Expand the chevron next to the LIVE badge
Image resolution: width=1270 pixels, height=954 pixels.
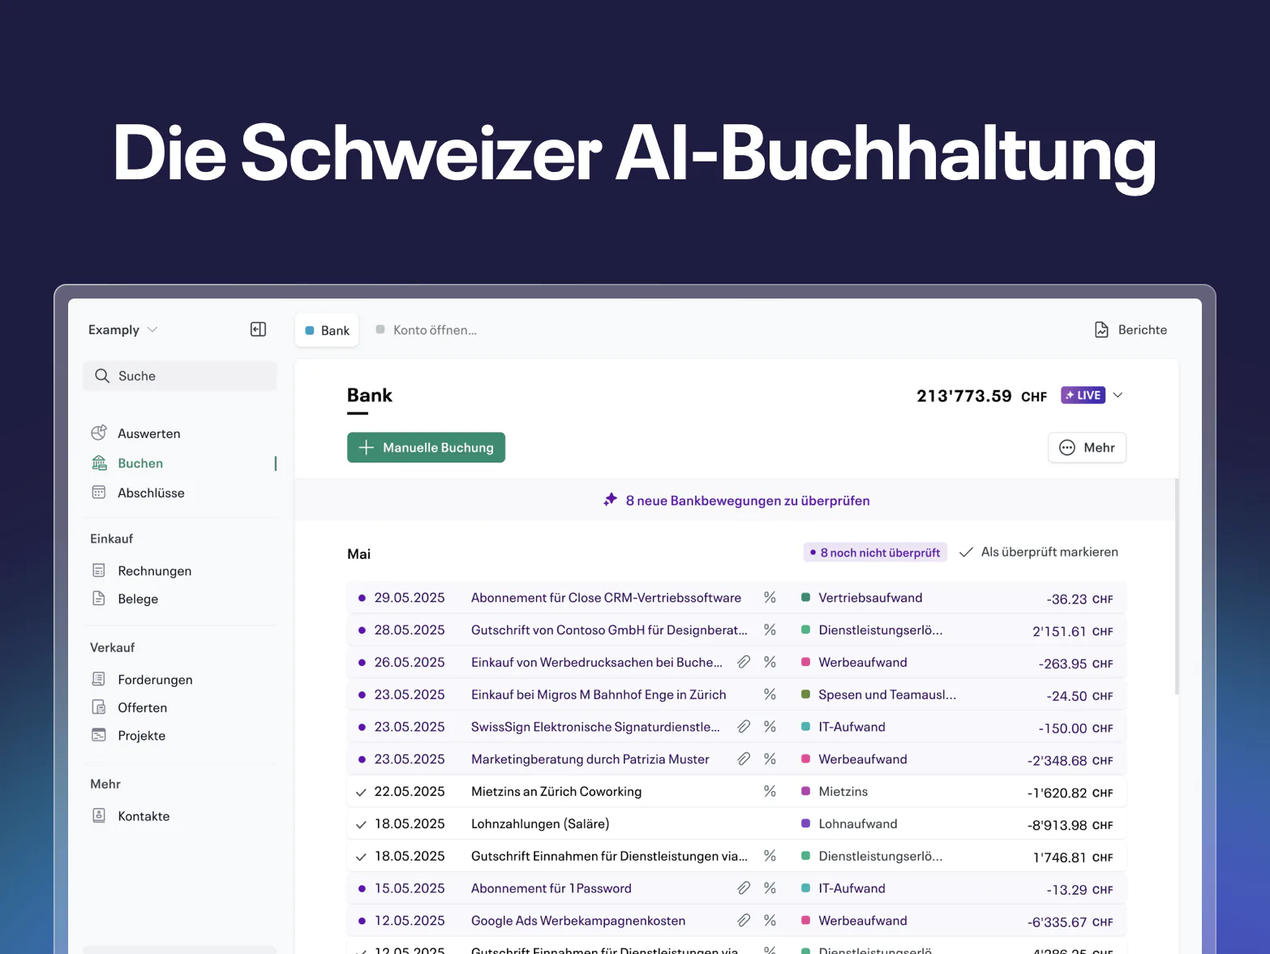[x=1118, y=395]
